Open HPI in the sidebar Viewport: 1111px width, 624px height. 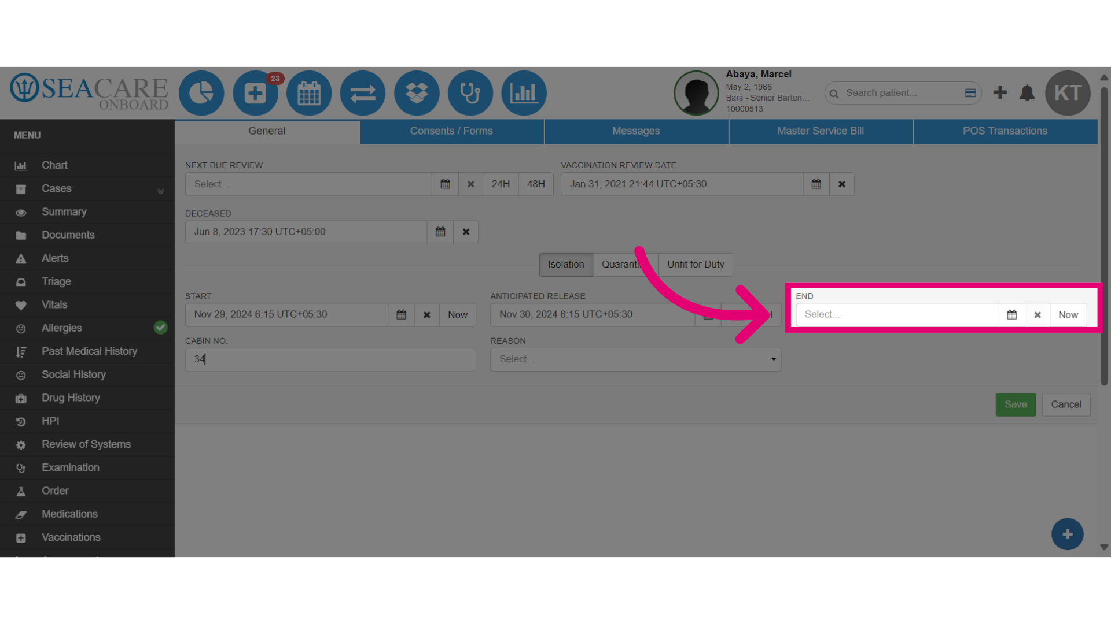tap(87, 421)
